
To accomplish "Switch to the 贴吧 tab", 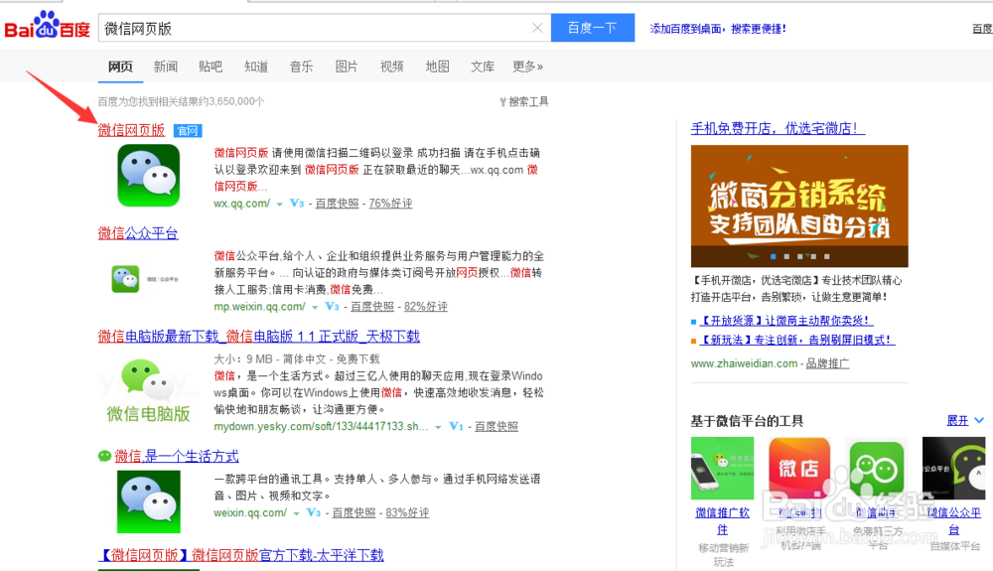I will [211, 67].
